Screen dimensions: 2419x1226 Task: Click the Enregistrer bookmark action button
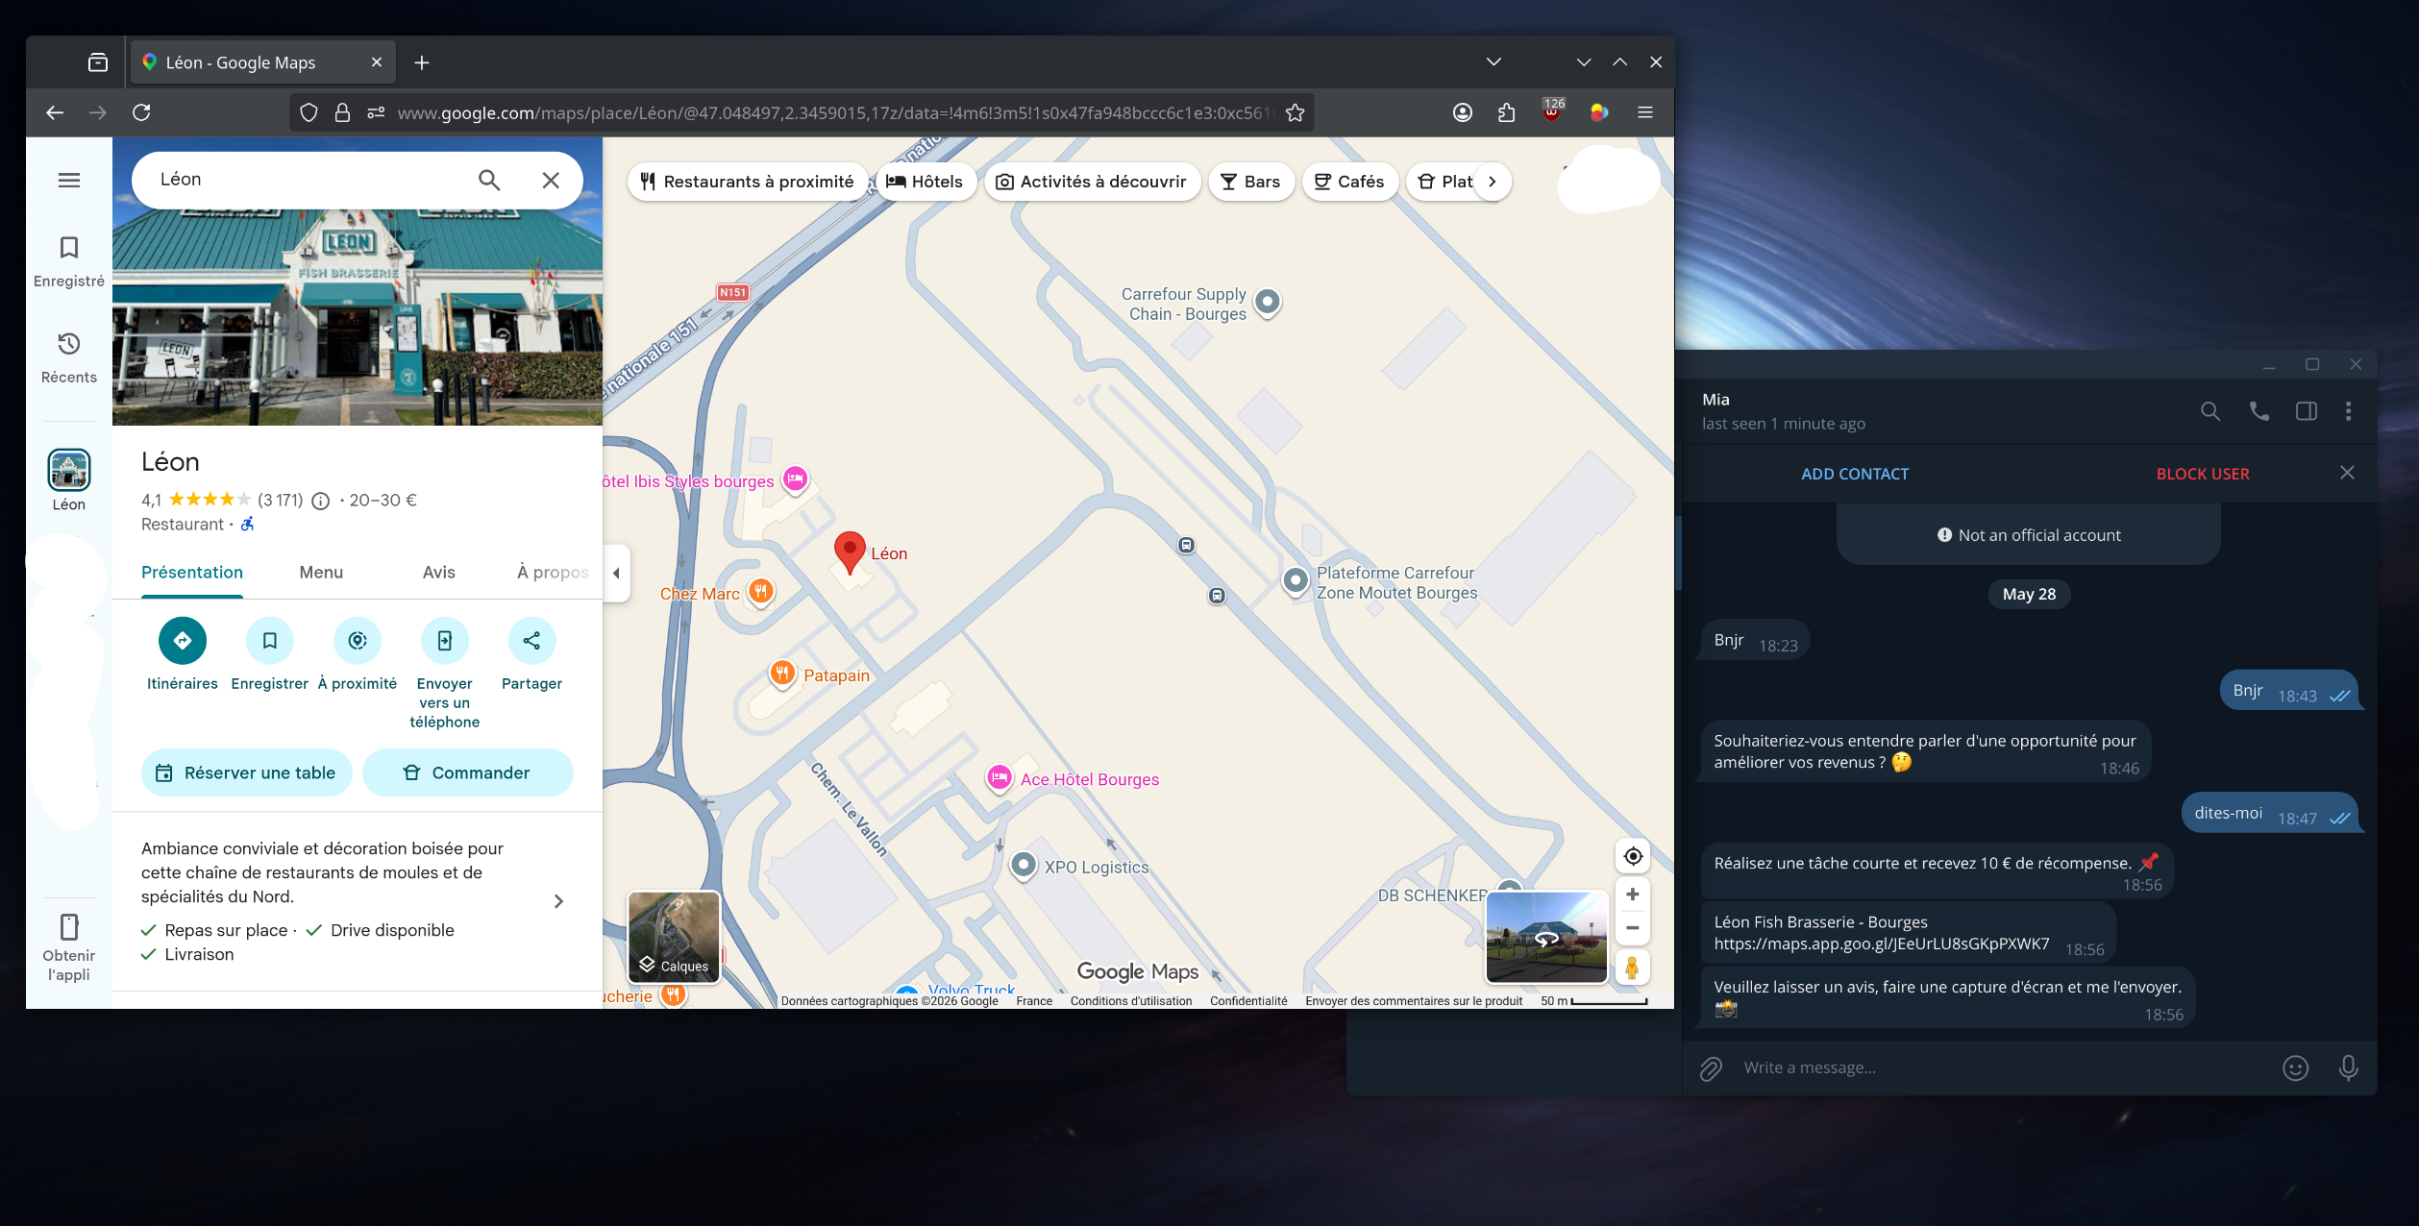(x=270, y=641)
